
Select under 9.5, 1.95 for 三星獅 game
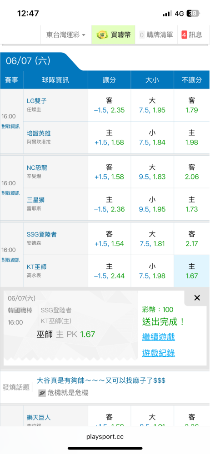pos(152,204)
